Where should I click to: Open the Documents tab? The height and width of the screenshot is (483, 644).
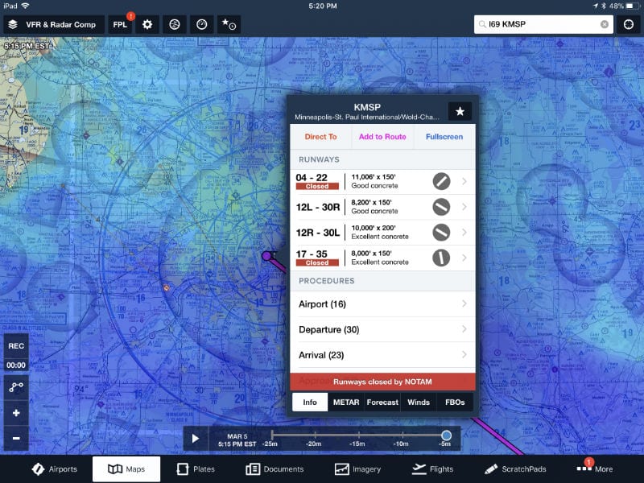pyautogui.click(x=275, y=469)
